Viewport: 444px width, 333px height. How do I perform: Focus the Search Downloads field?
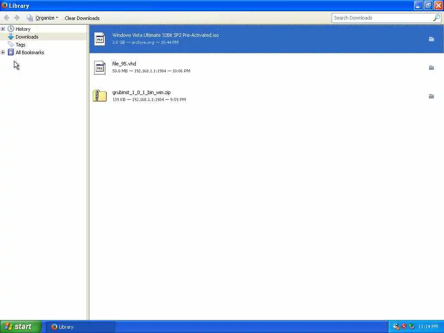[382, 18]
